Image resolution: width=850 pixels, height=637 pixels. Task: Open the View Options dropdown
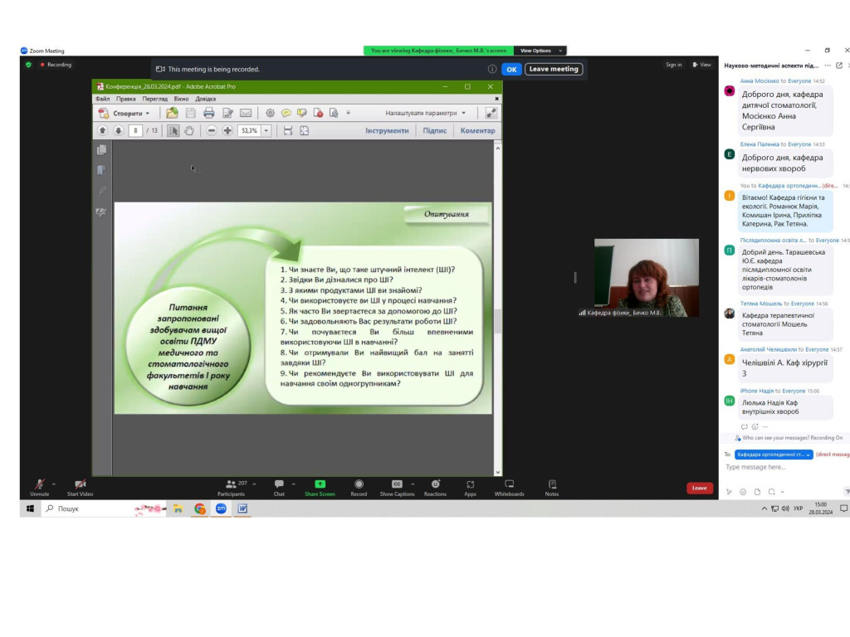[x=540, y=51]
